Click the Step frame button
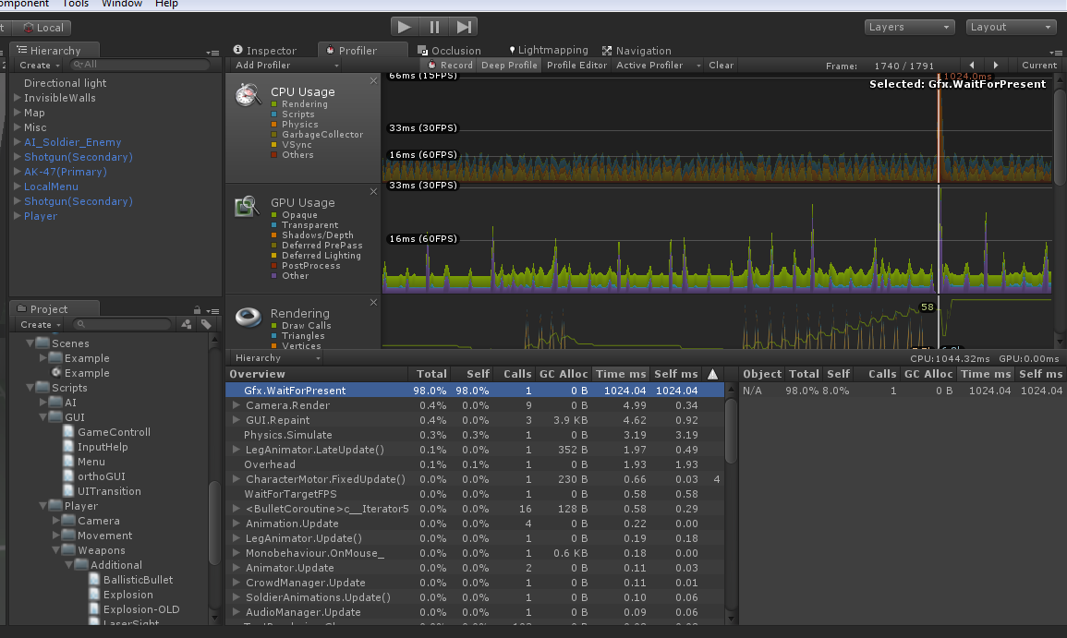This screenshot has width=1067, height=638. [x=465, y=27]
